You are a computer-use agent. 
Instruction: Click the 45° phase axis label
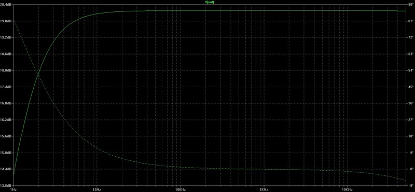coord(411,87)
